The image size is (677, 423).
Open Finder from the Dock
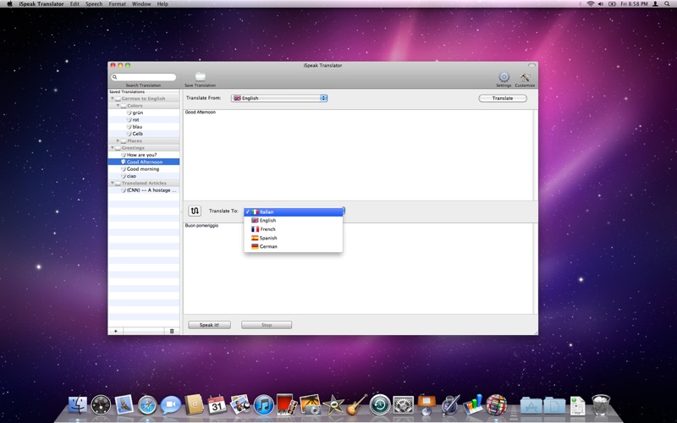[78, 405]
